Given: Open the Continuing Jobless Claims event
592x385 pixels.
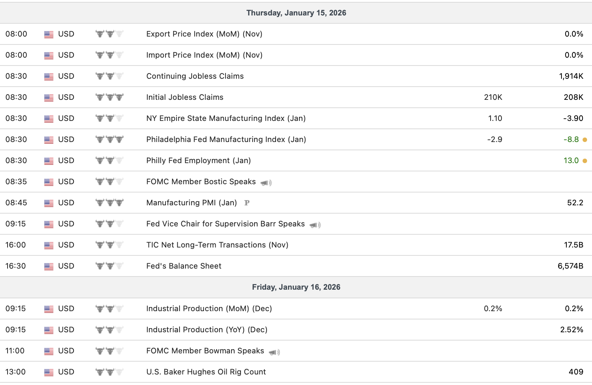Looking at the screenshot, I should click(195, 76).
